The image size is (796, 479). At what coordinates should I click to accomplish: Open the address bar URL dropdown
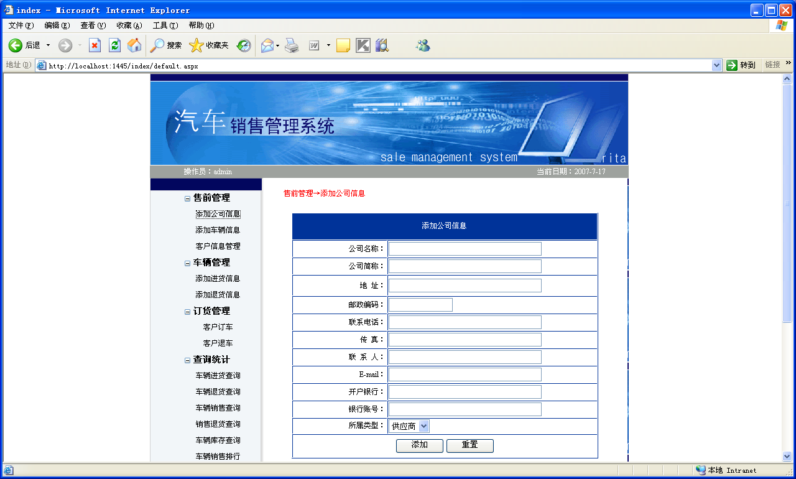[x=716, y=65]
